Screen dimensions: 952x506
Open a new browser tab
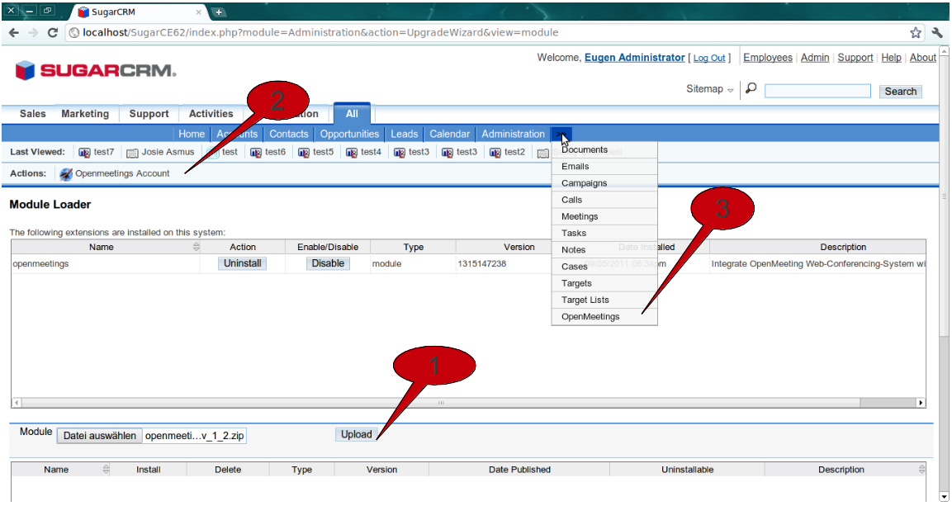click(219, 12)
